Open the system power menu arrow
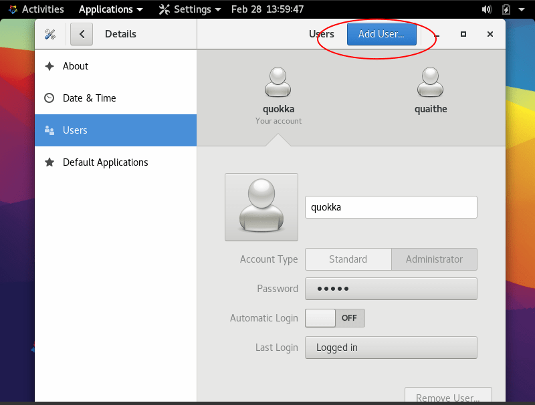The image size is (535, 405). point(522,9)
